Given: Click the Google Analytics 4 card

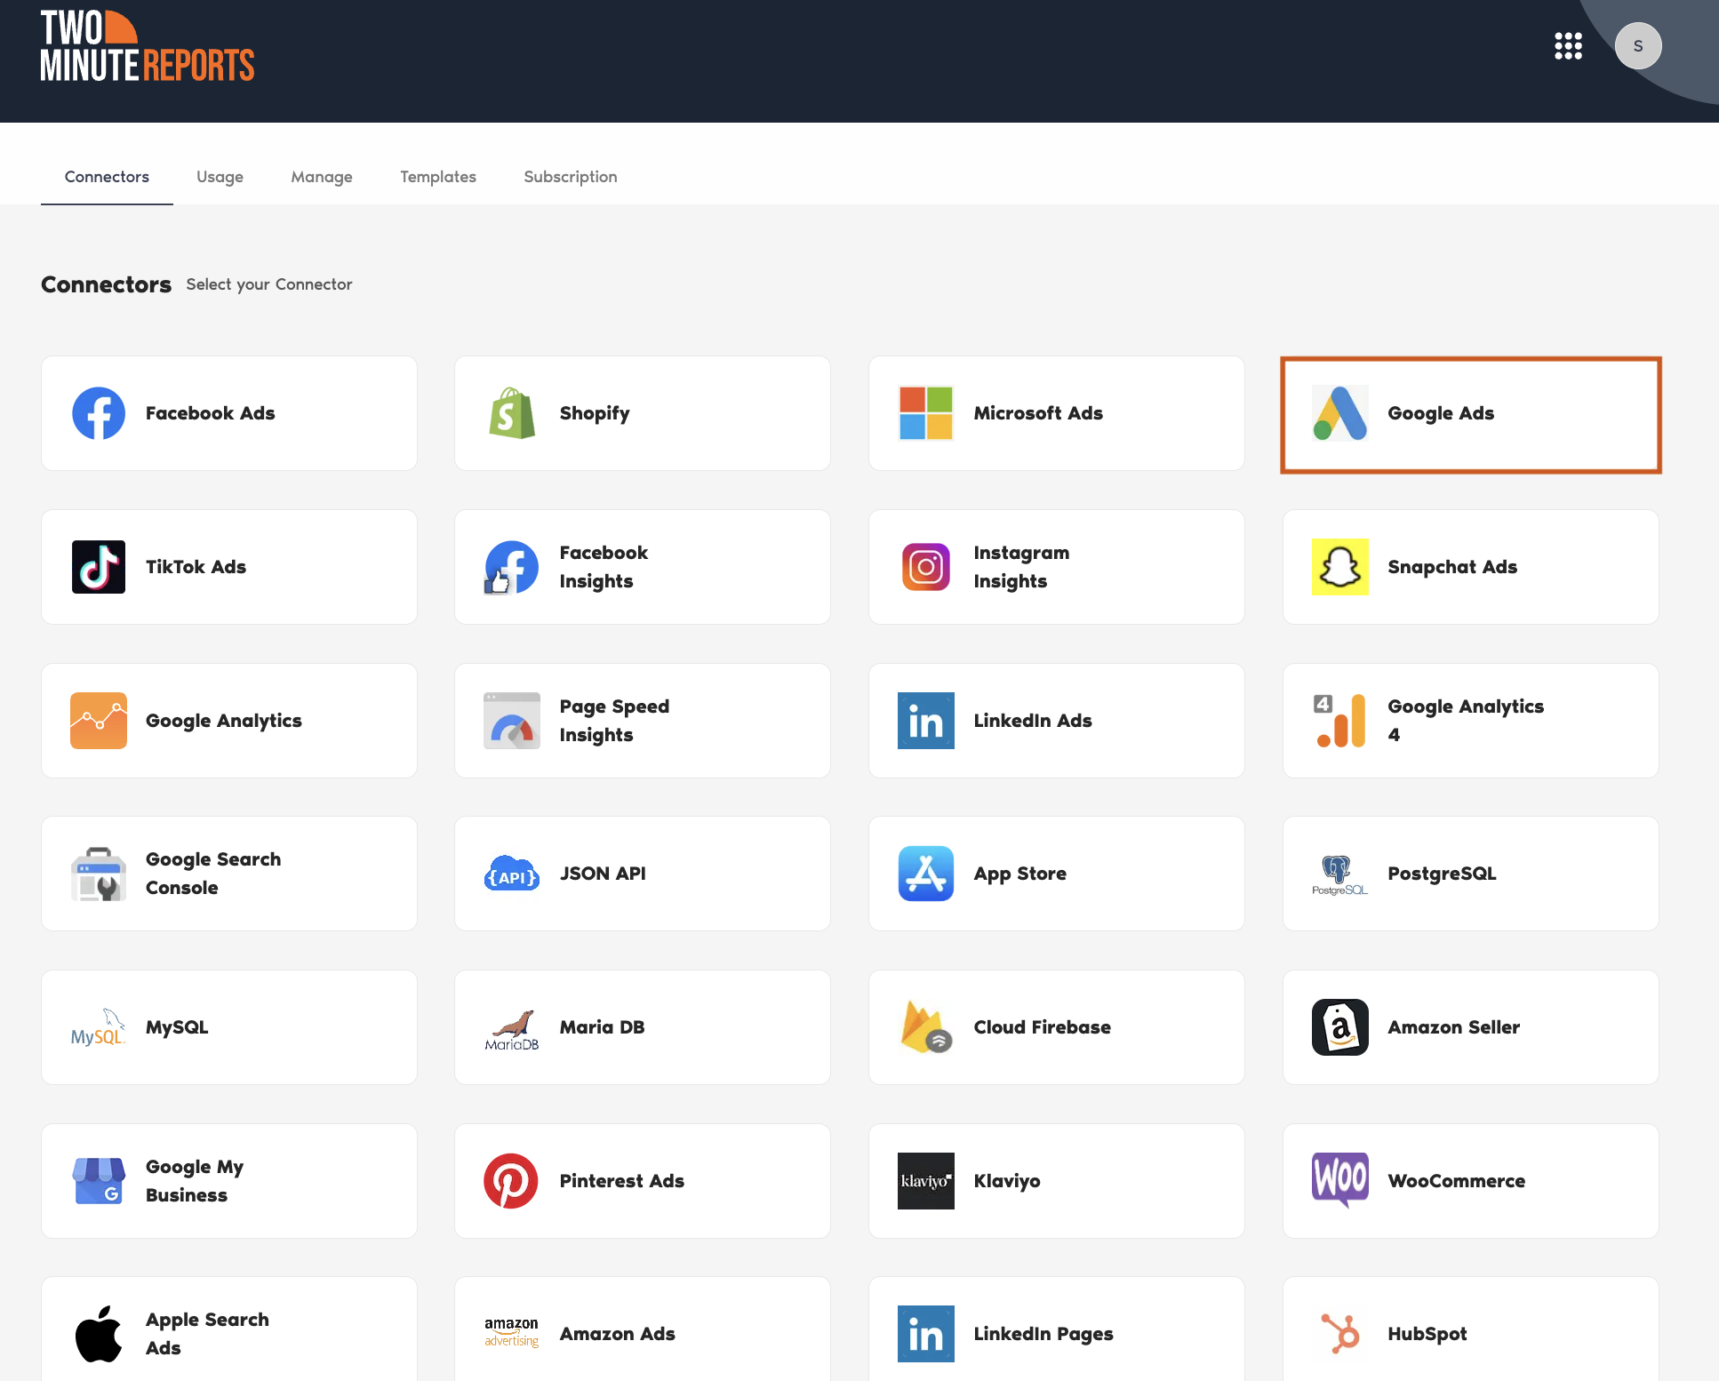Looking at the screenshot, I should click(x=1470, y=721).
